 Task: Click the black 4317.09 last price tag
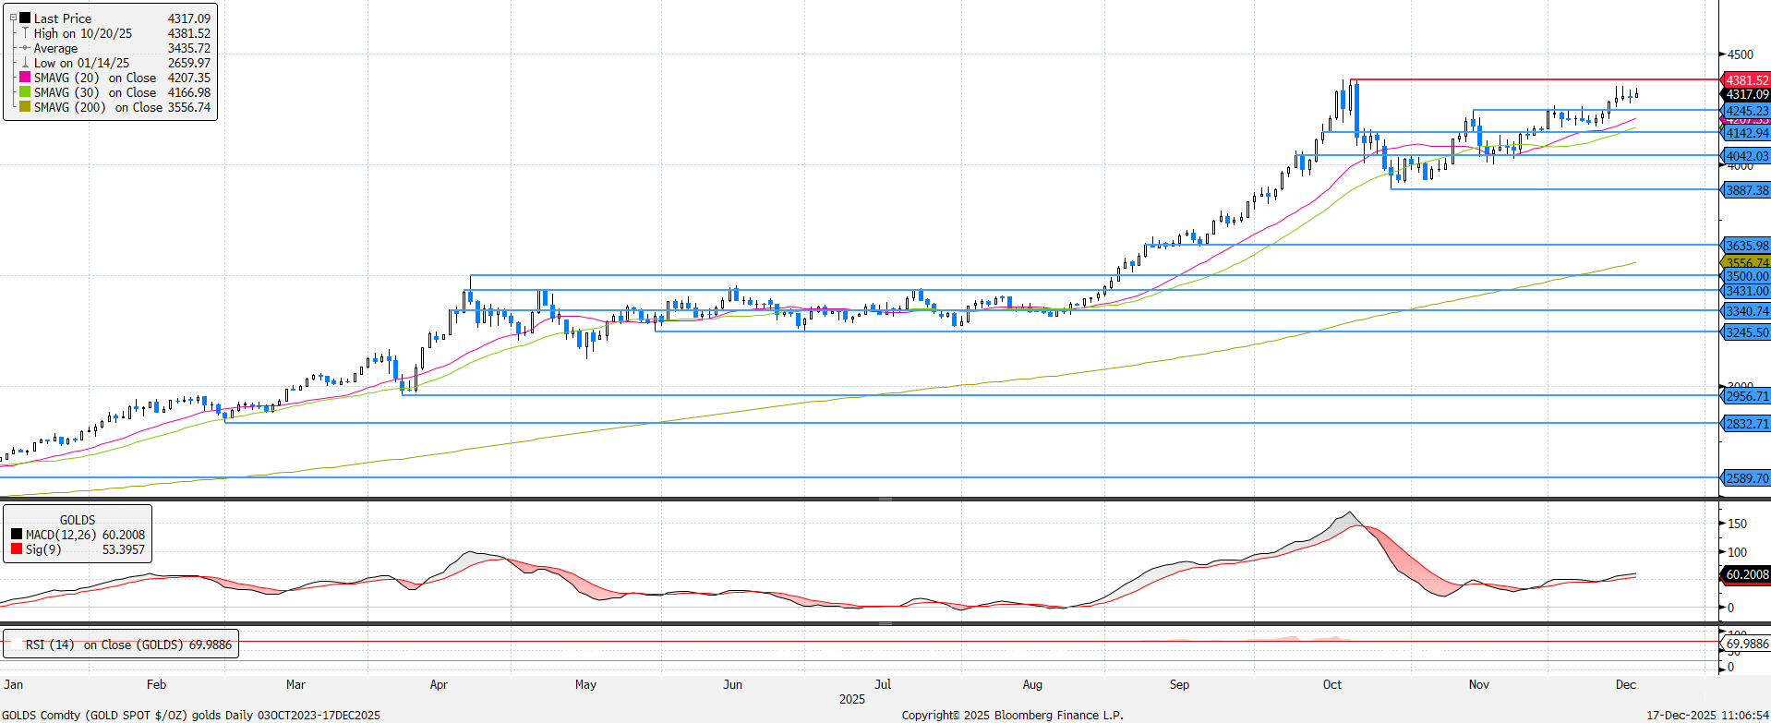pos(1746,94)
